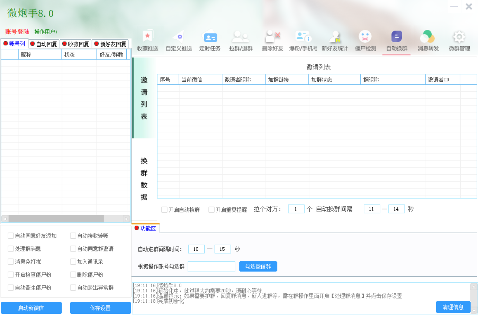Minimize the 微炮手 window
This screenshot has height=320, width=478.
point(454,7)
